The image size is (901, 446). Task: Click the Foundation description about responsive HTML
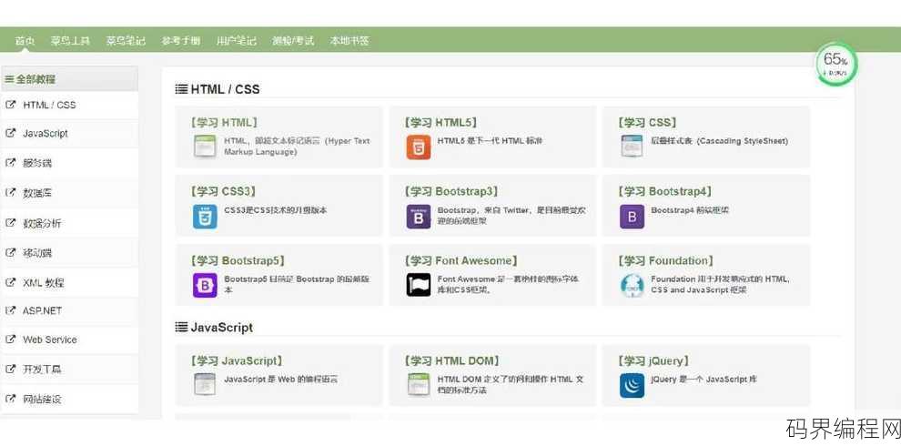pyautogui.click(x=721, y=285)
